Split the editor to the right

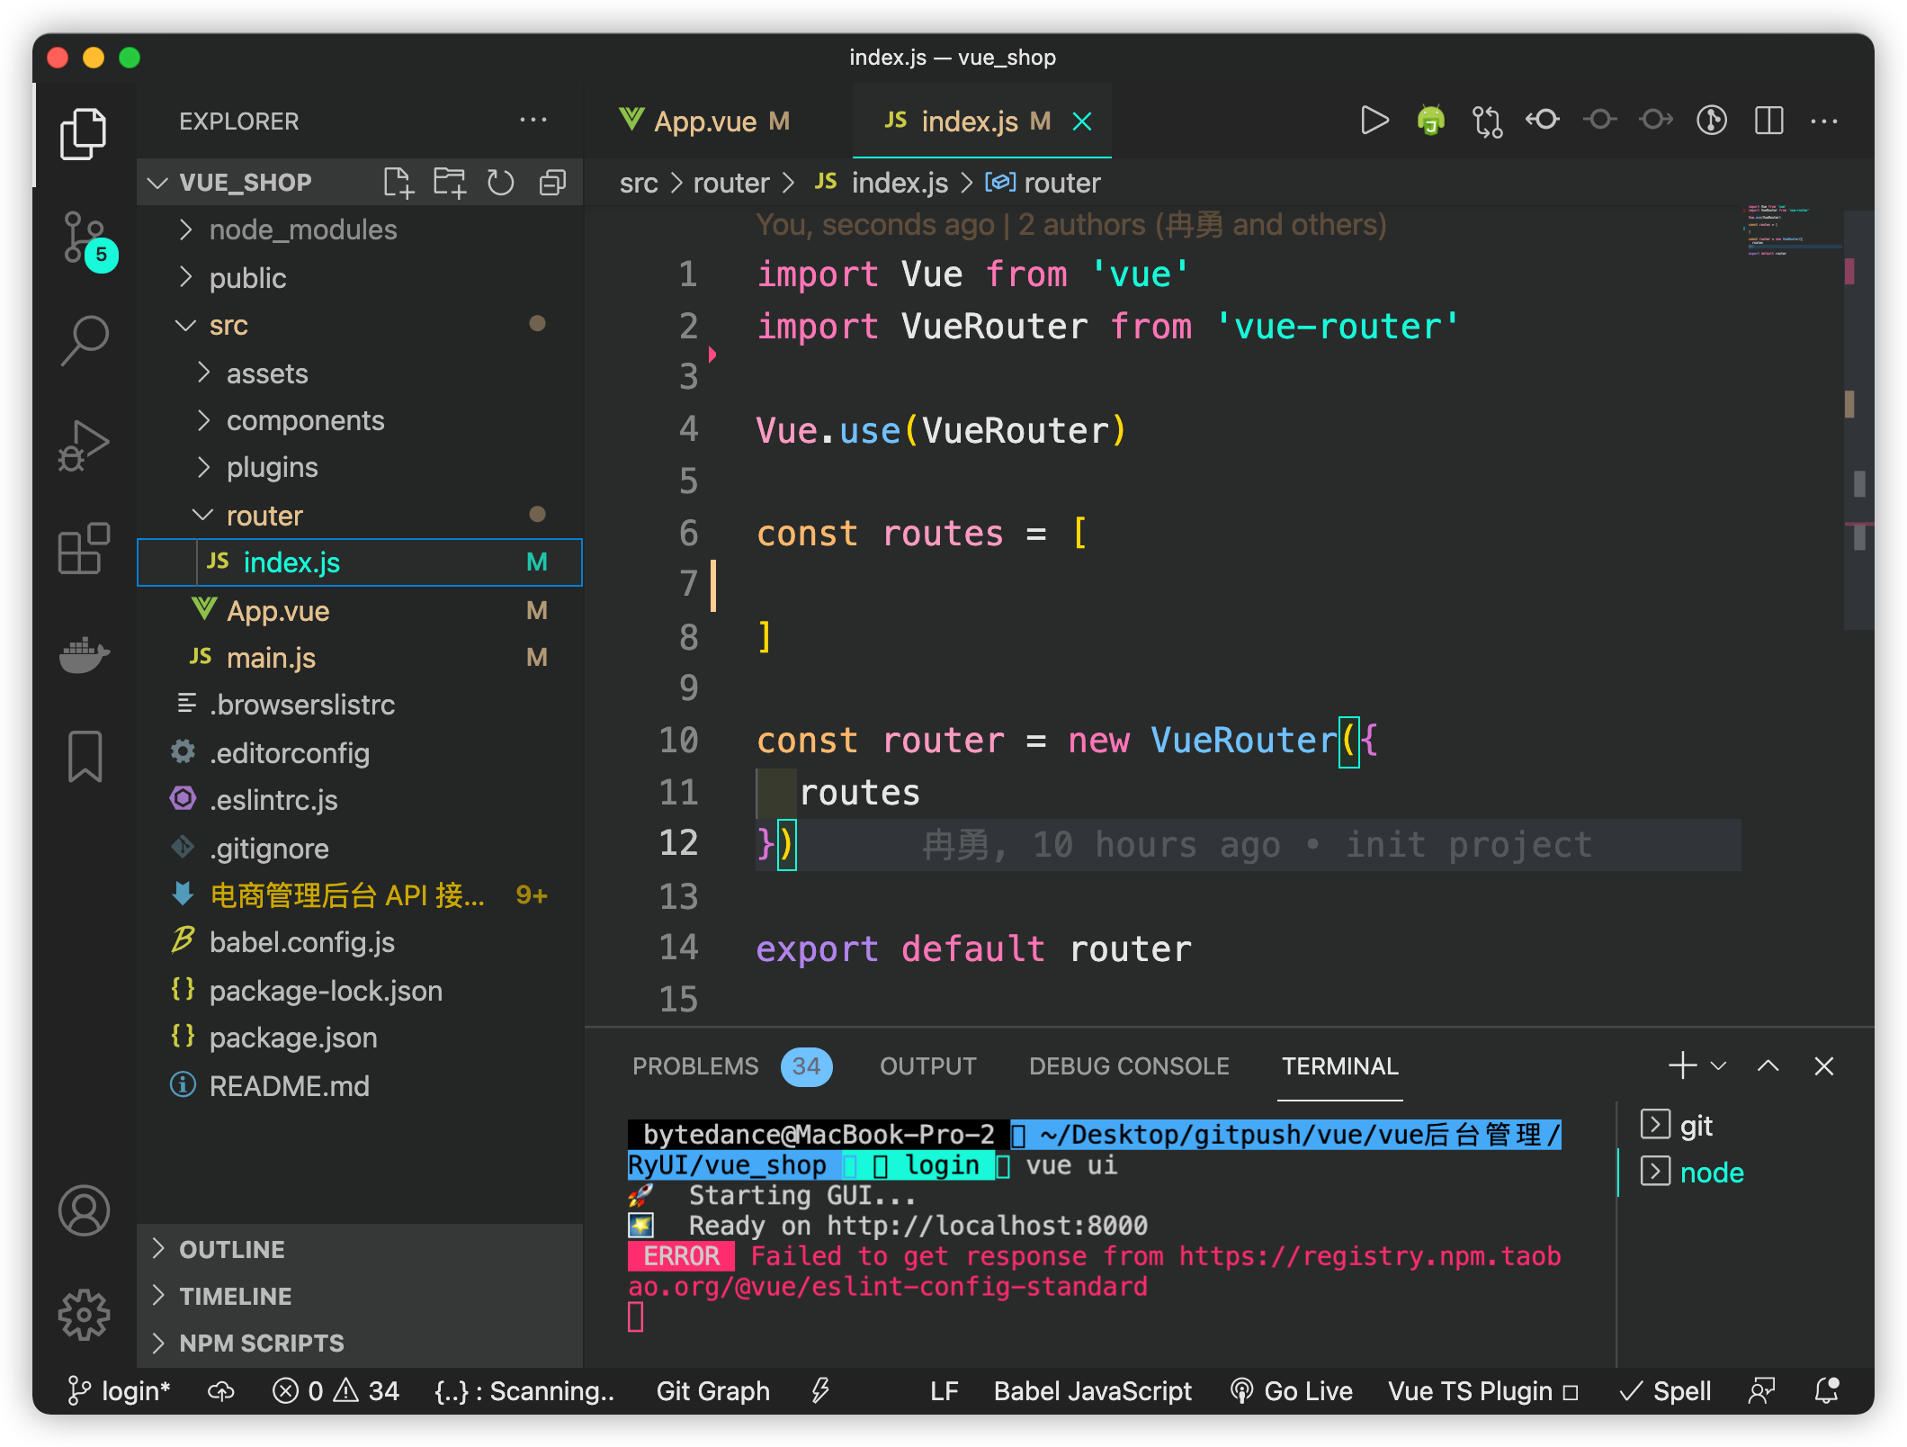pos(1768,120)
